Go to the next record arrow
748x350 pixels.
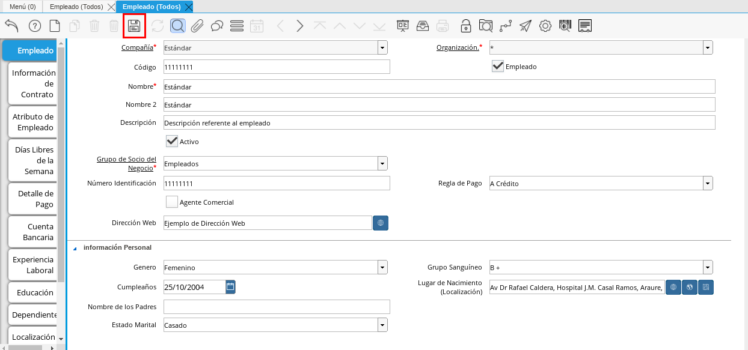(x=300, y=26)
